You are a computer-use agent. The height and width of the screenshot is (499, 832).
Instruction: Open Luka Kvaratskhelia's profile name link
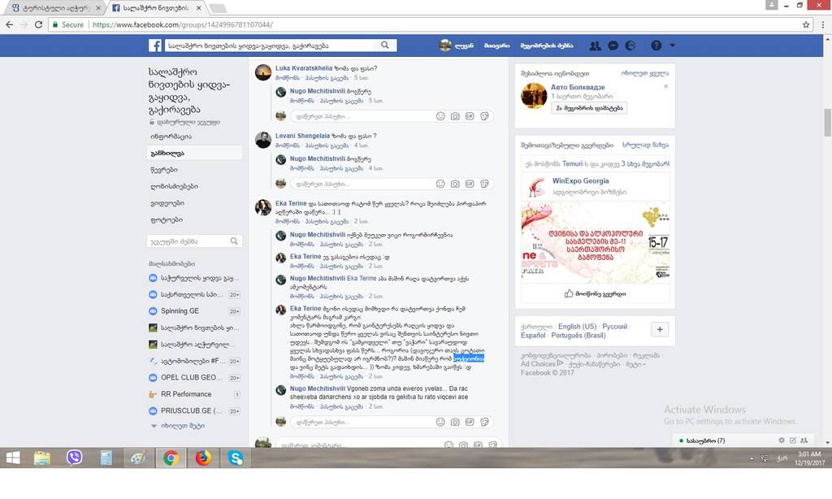point(304,68)
